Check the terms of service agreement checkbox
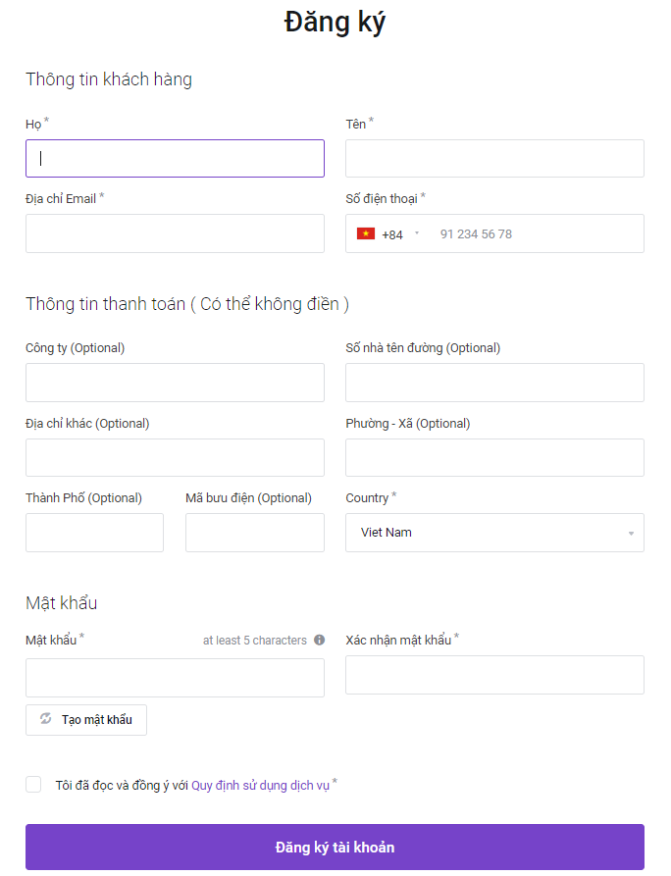 pos(33,785)
